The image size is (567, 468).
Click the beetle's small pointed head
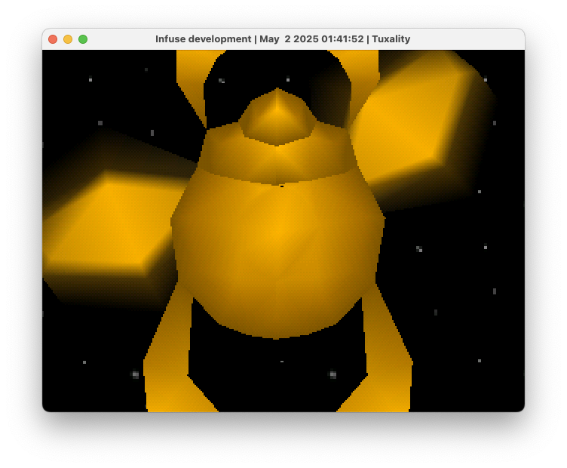(277, 116)
